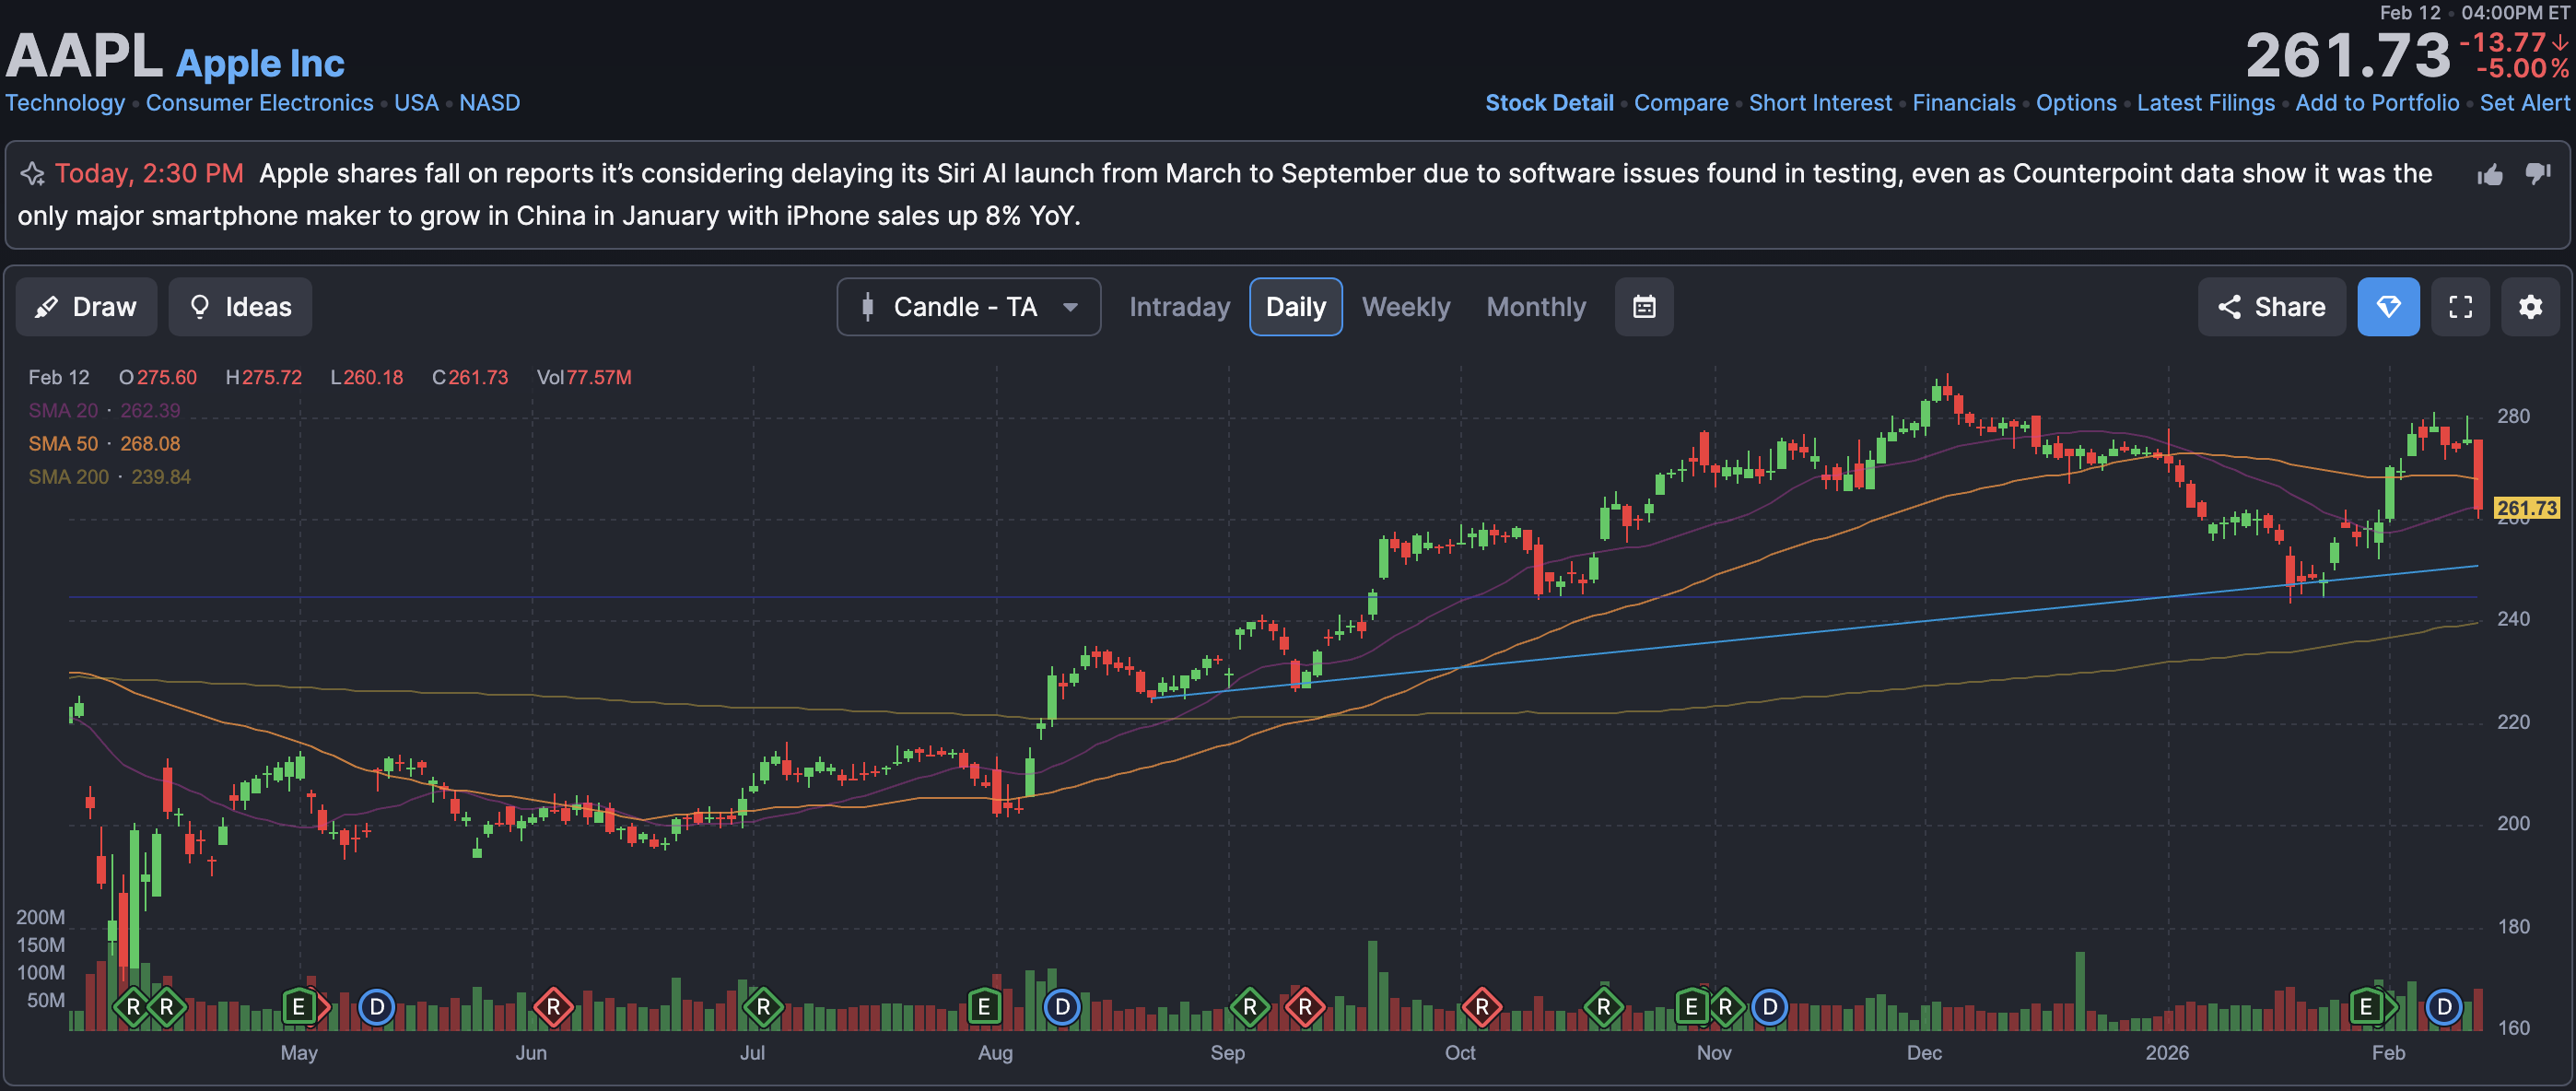Expand the Candle - TA chart type dropdown
The image size is (2576, 1091).
coord(968,307)
